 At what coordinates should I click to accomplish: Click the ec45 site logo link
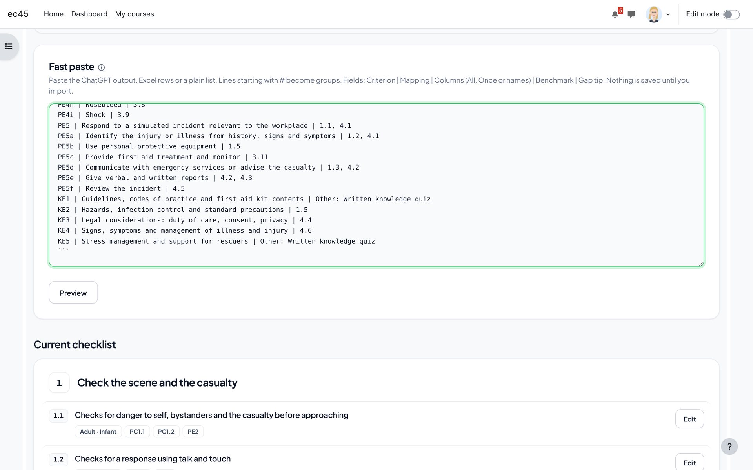pos(18,14)
